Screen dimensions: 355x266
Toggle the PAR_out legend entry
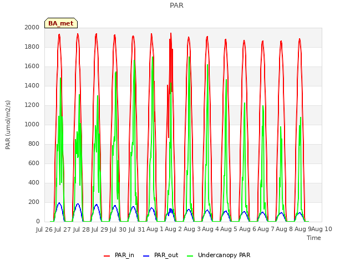pos(161,255)
